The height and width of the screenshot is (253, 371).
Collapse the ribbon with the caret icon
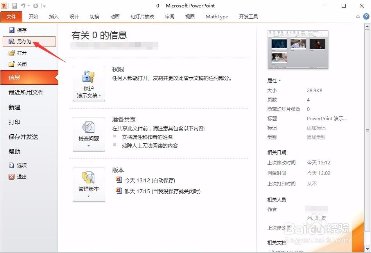point(358,16)
